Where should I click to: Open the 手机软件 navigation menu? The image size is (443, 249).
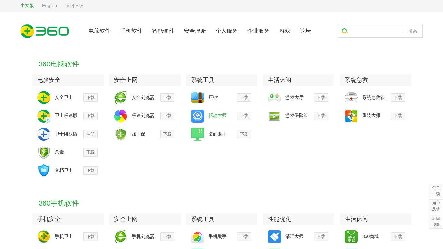(x=131, y=31)
